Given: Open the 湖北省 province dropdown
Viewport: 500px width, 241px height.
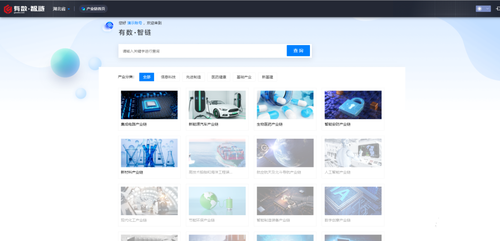Looking at the screenshot, I should tap(61, 9).
